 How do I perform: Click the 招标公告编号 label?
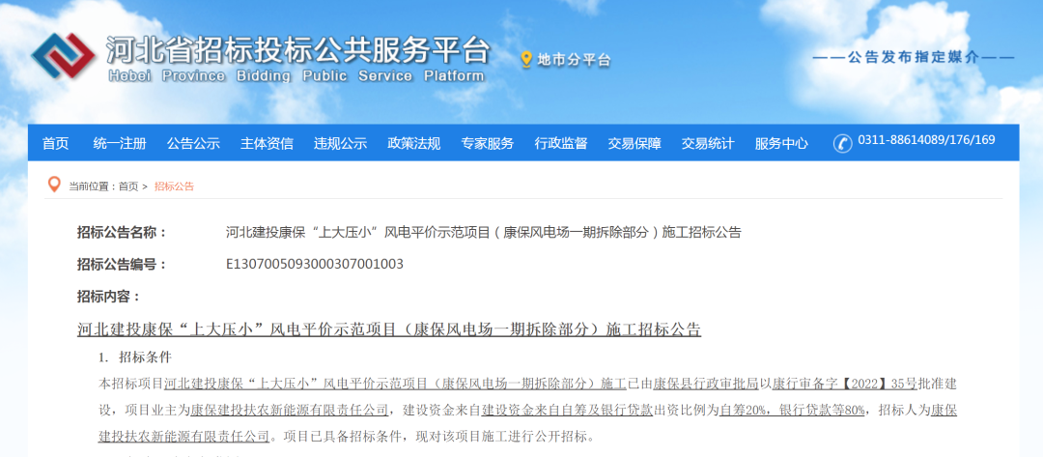(x=122, y=264)
